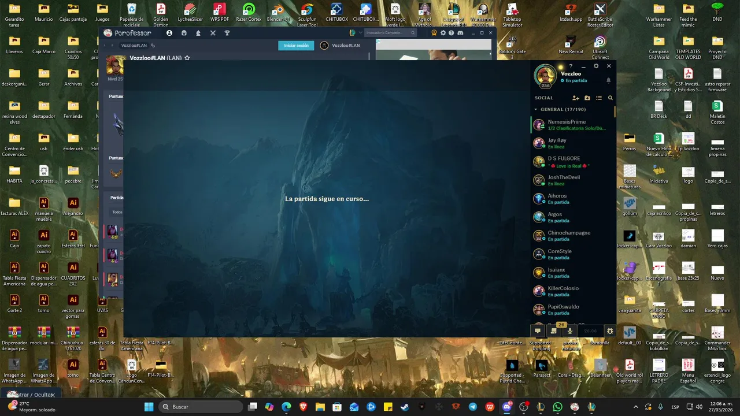The height and width of the screenshot is (416, 740).
Task: Click Vozzloo profile avatar in League client
Action: pos(545,75)
